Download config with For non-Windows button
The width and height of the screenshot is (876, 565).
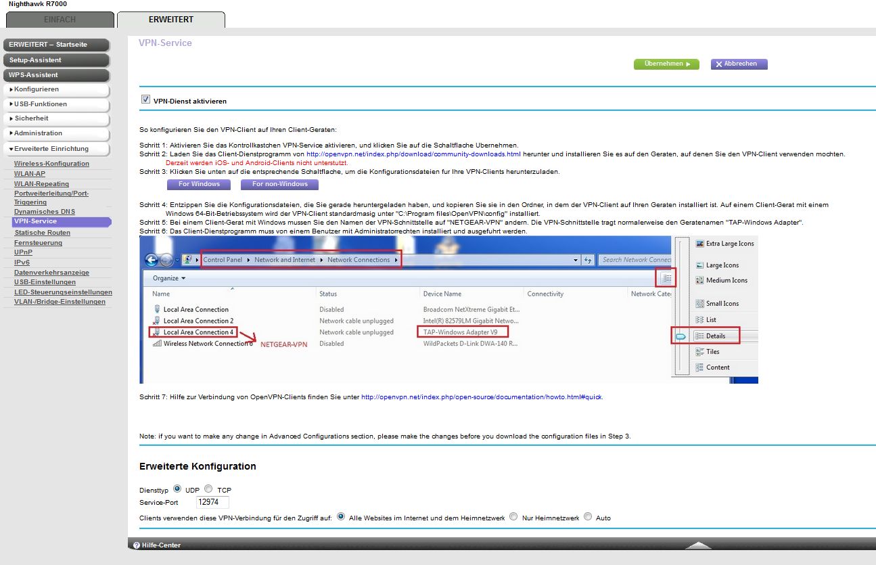[x=280, y=184]
